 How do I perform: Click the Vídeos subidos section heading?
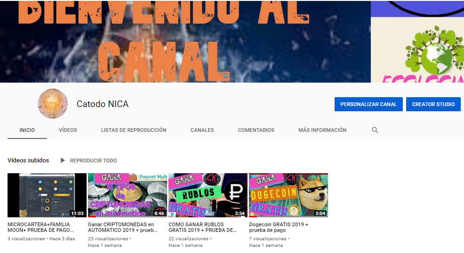[x=28, y=161]
